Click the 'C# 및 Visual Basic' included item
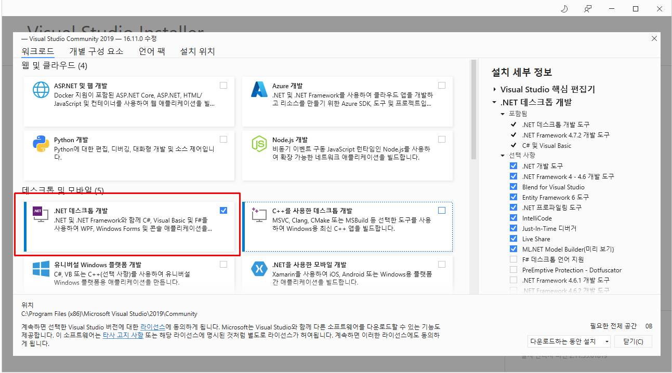 [x=547, y=145]
